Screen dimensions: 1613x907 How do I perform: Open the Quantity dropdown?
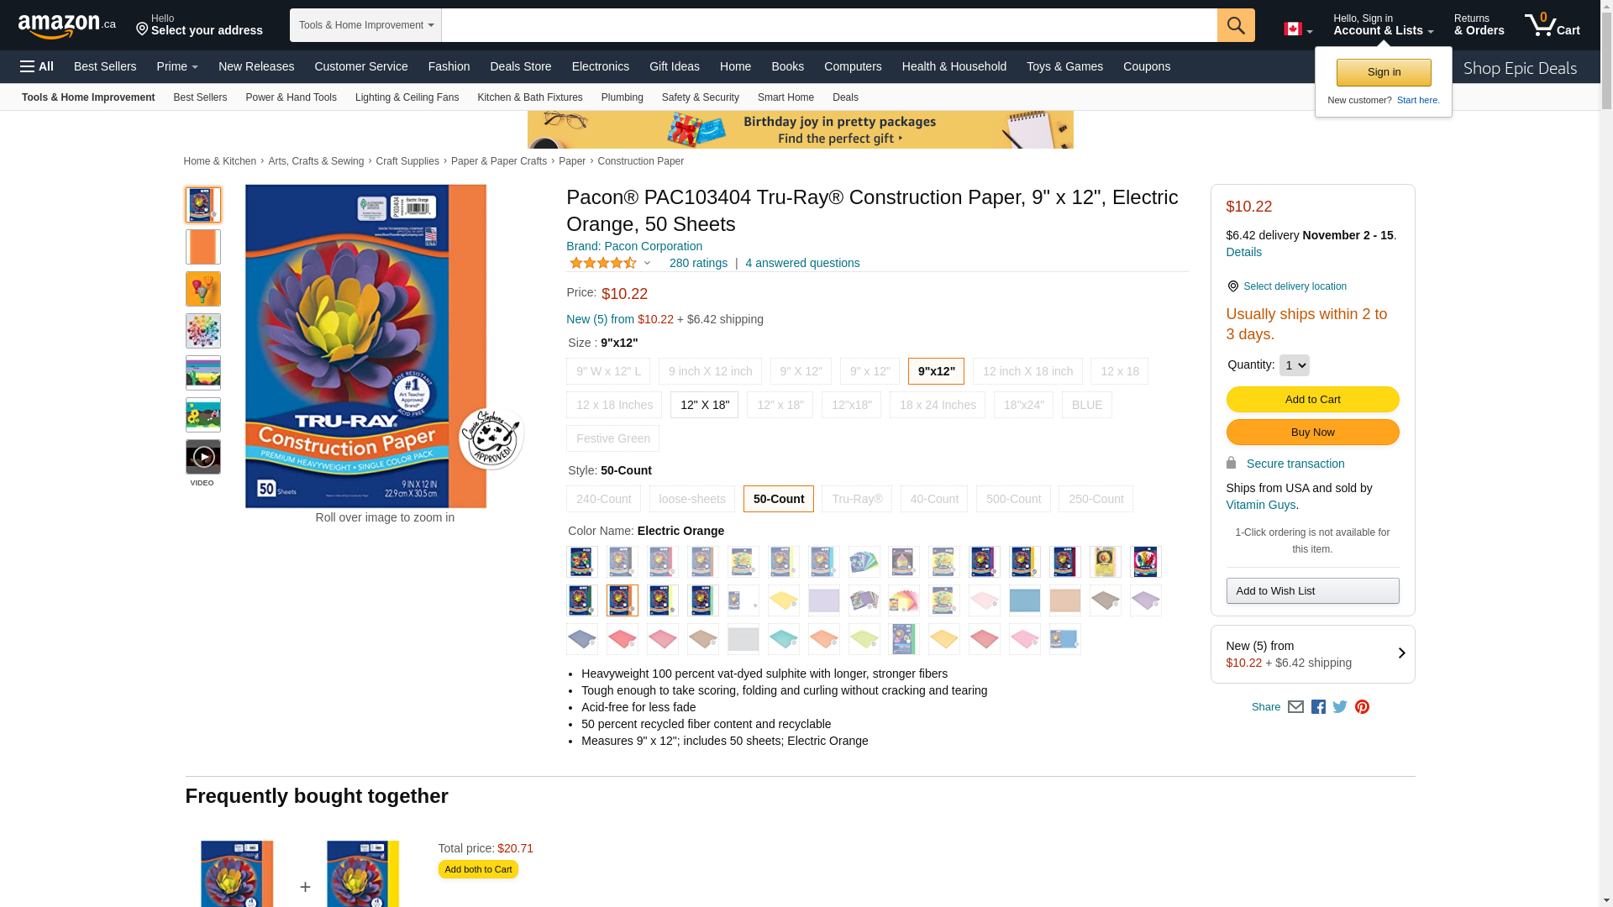click(x=1294, y=365)
